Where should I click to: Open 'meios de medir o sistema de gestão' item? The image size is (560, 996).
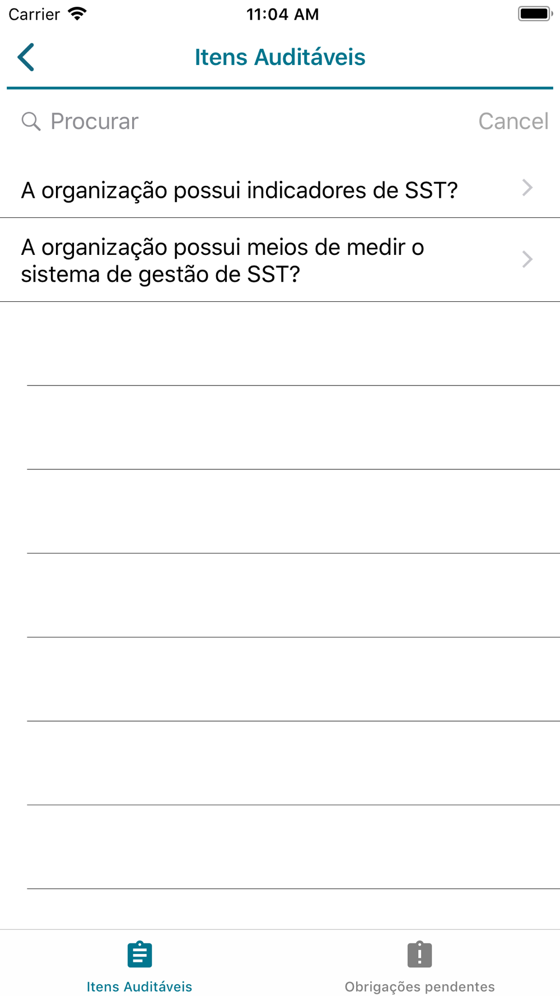click(280, 260)
